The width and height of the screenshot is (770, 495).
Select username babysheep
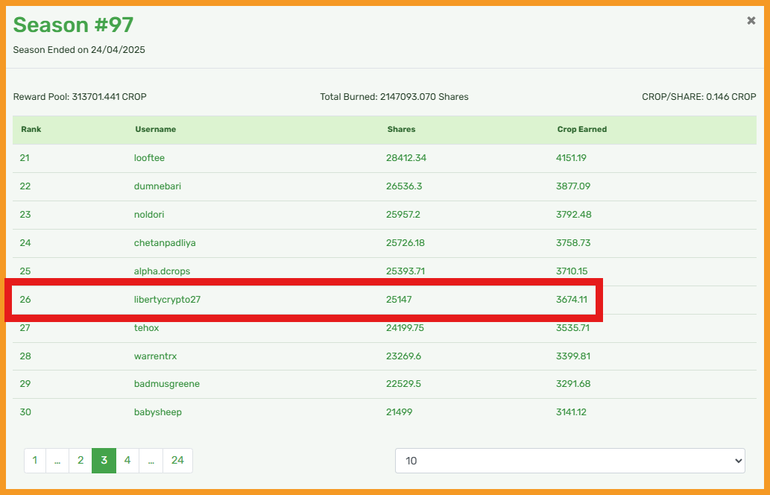click(x=157, y=412)
